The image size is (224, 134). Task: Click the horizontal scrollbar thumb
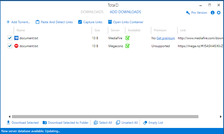[105, 117]
